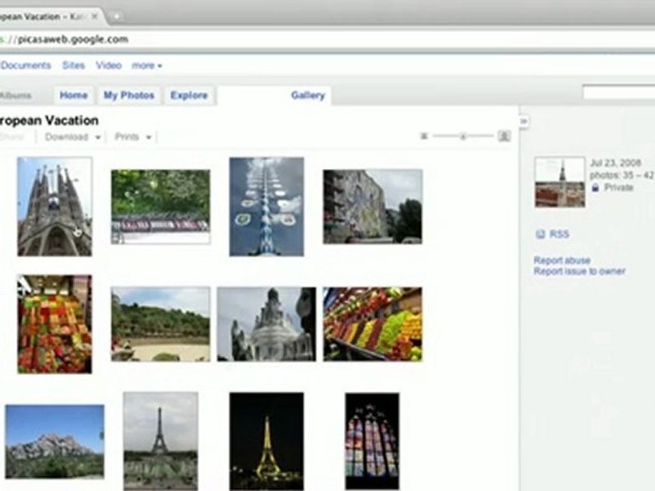This screenshot has height=491, width=655.
Task: Click the picasaweb.google.com address bar
Action: coord(327,40)
